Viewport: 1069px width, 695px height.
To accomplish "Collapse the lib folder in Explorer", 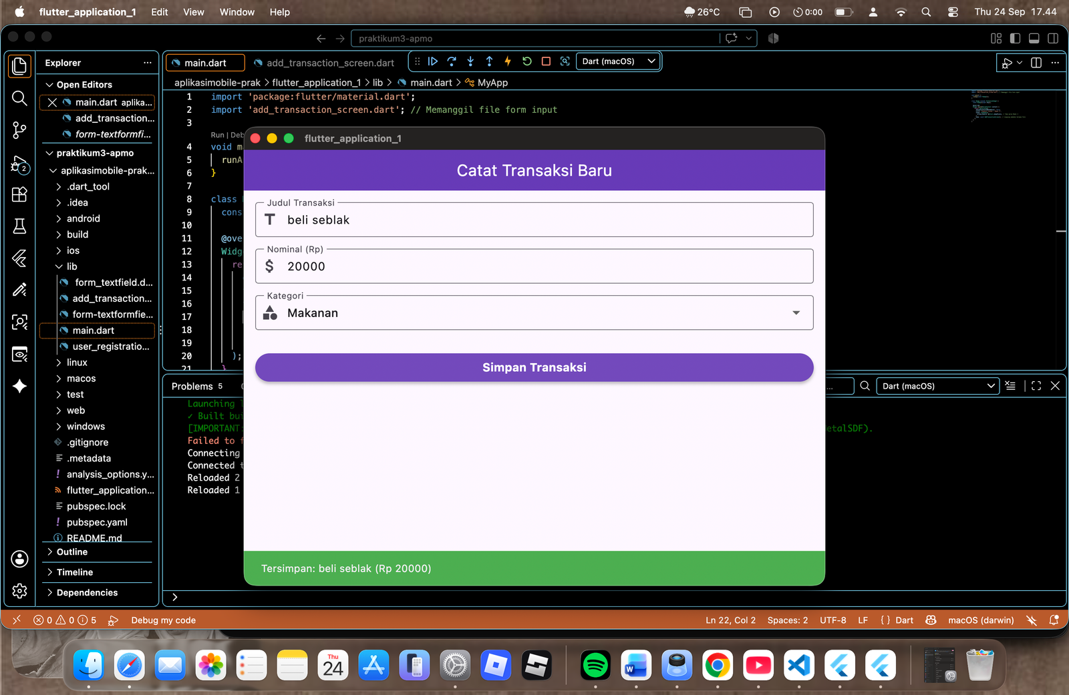I will point(72,266).
